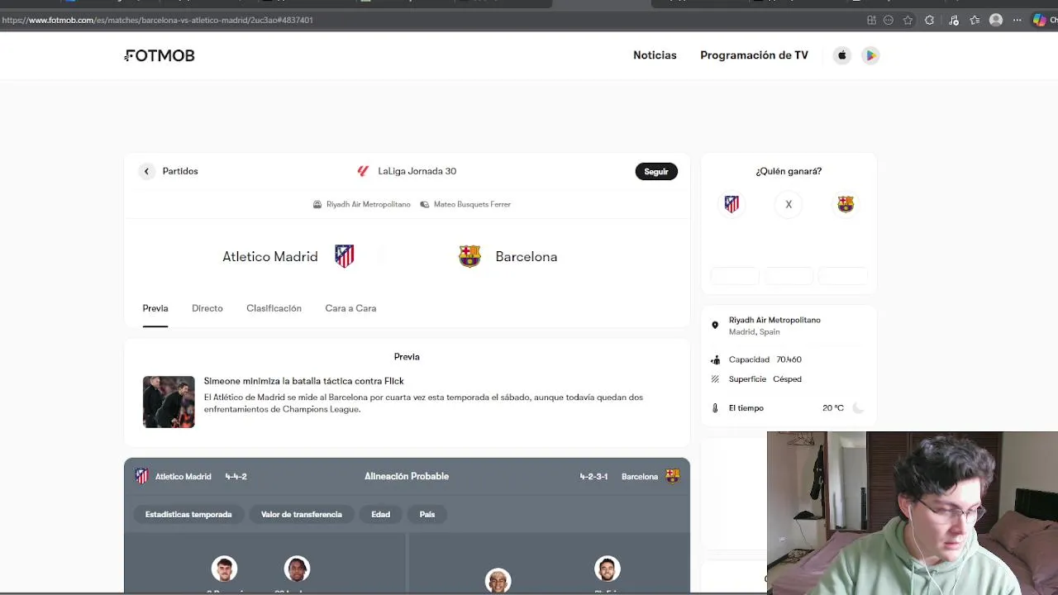Screen dimensions: 1058x595
Task: Vote draw X in the poll
Action: coord(789,204)
